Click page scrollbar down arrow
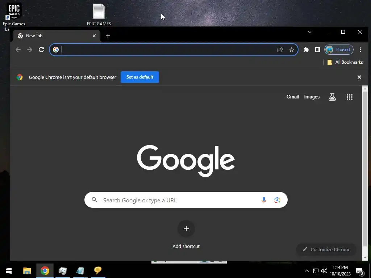 pos(365,257)
